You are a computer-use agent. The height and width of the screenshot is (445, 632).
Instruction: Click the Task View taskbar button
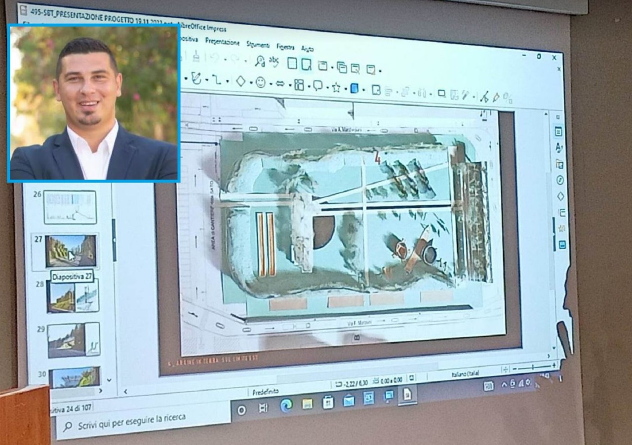click(x=263, y=407)
